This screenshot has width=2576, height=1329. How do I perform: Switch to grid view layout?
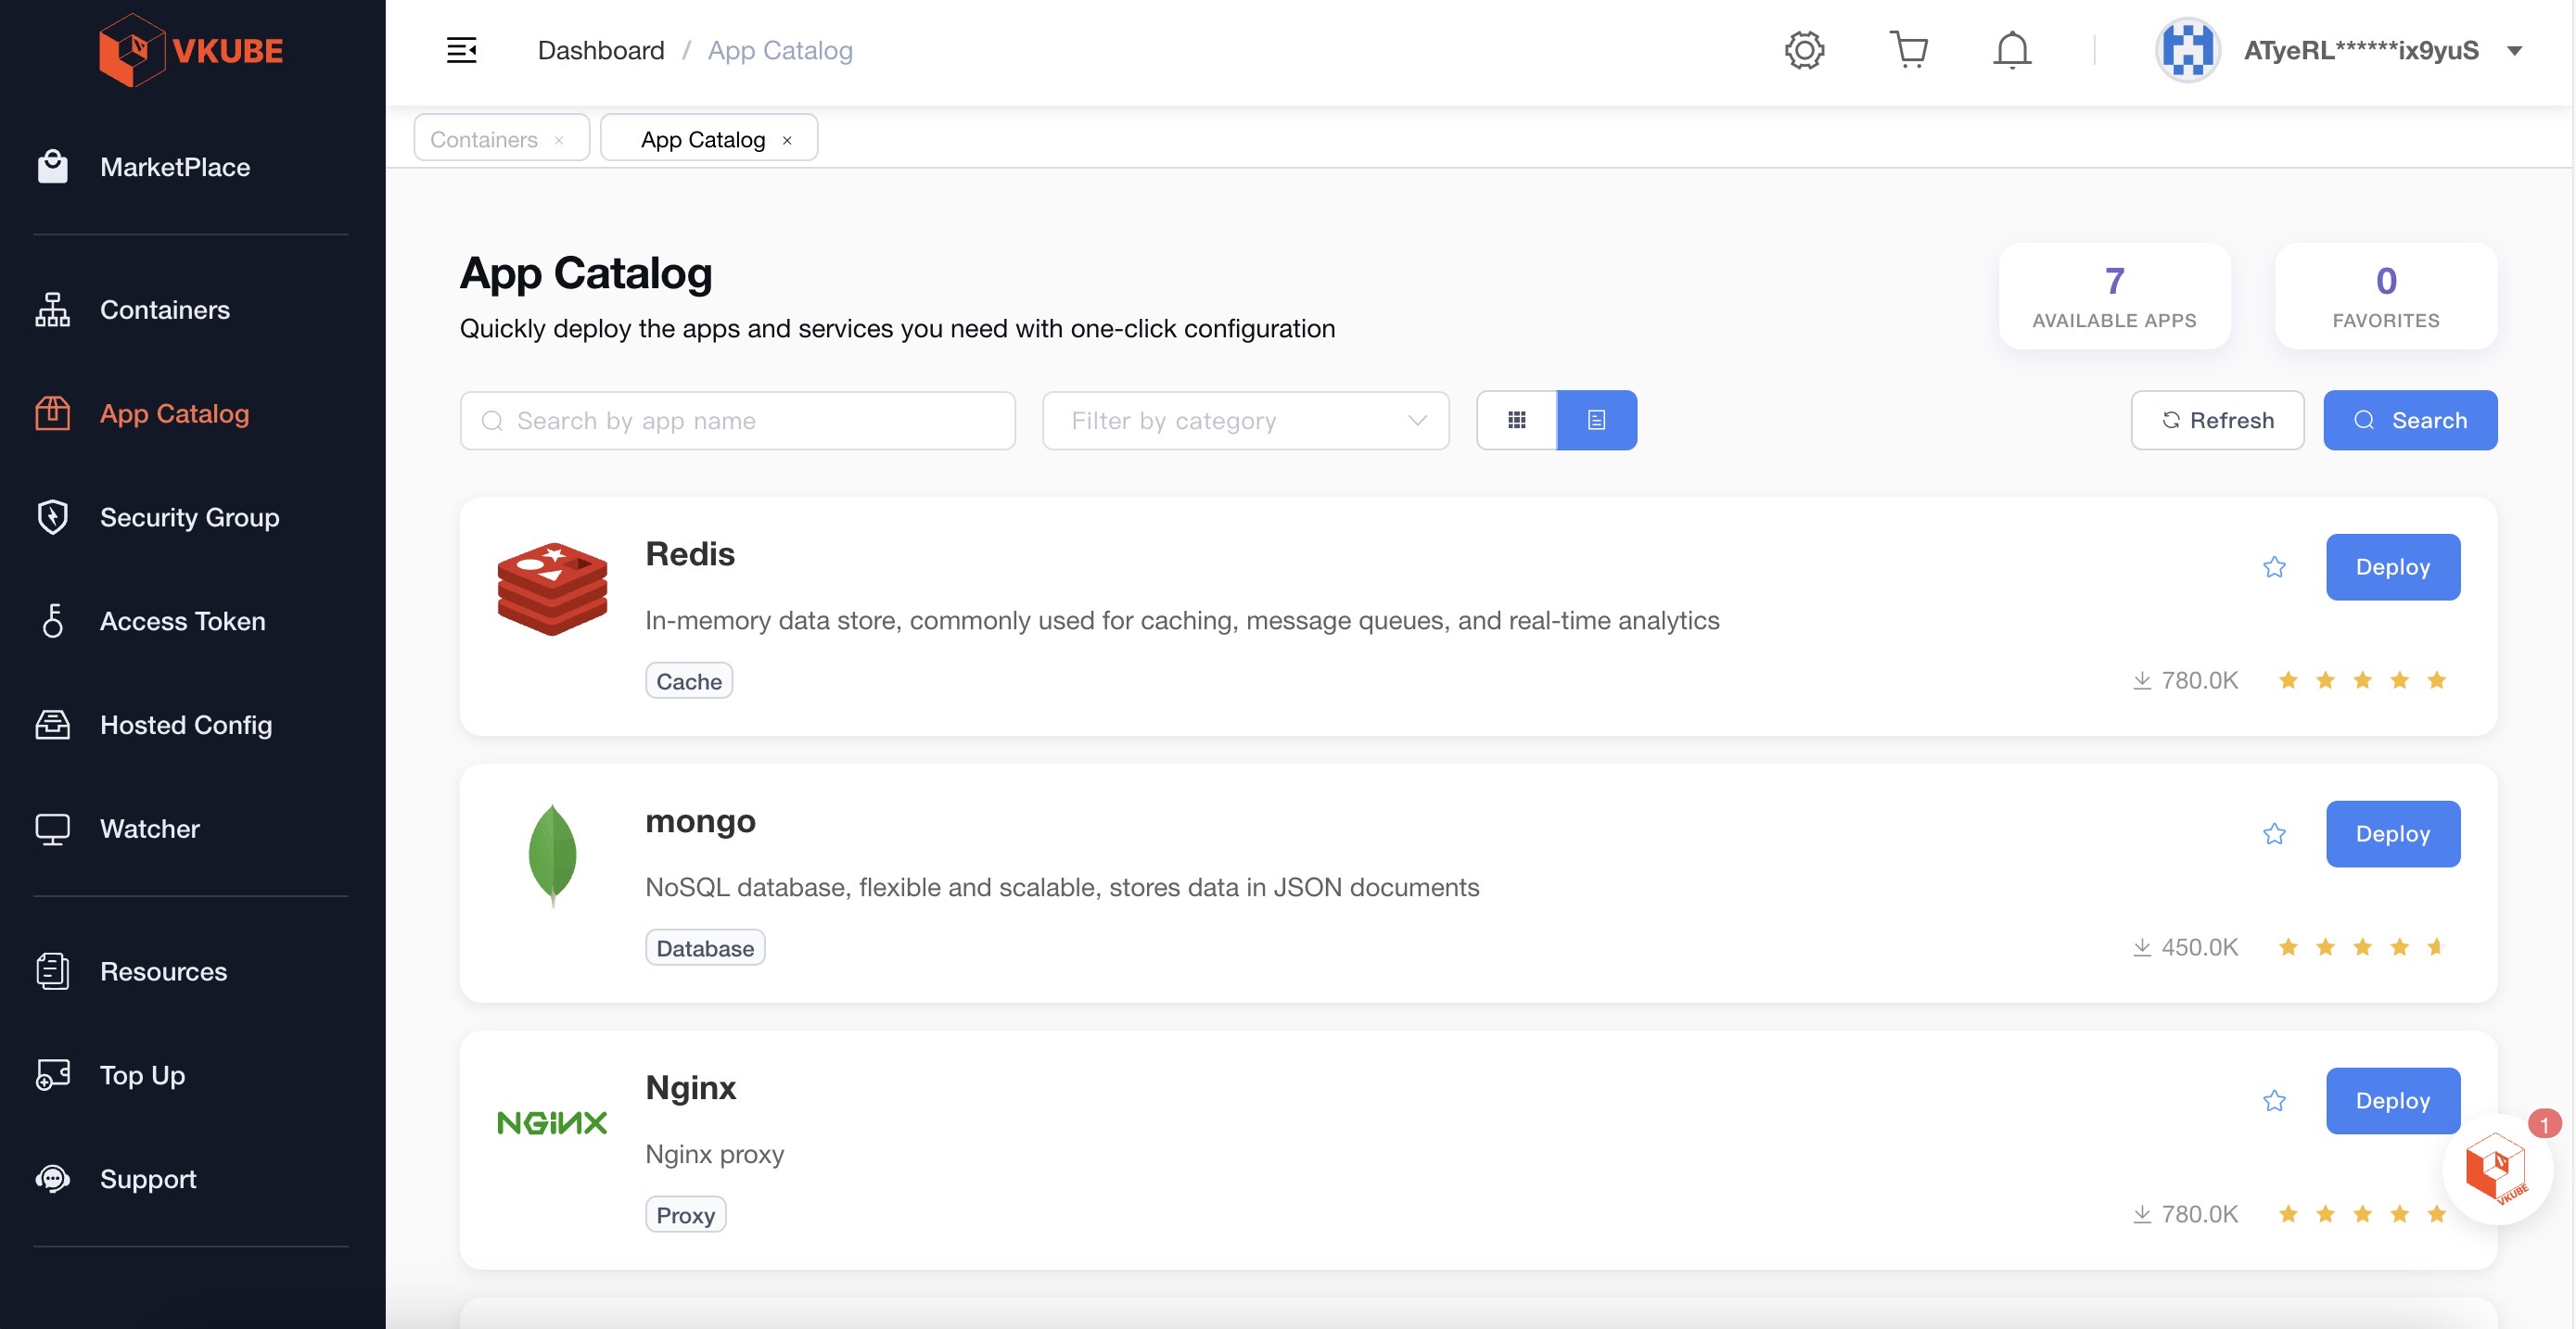1516,420
